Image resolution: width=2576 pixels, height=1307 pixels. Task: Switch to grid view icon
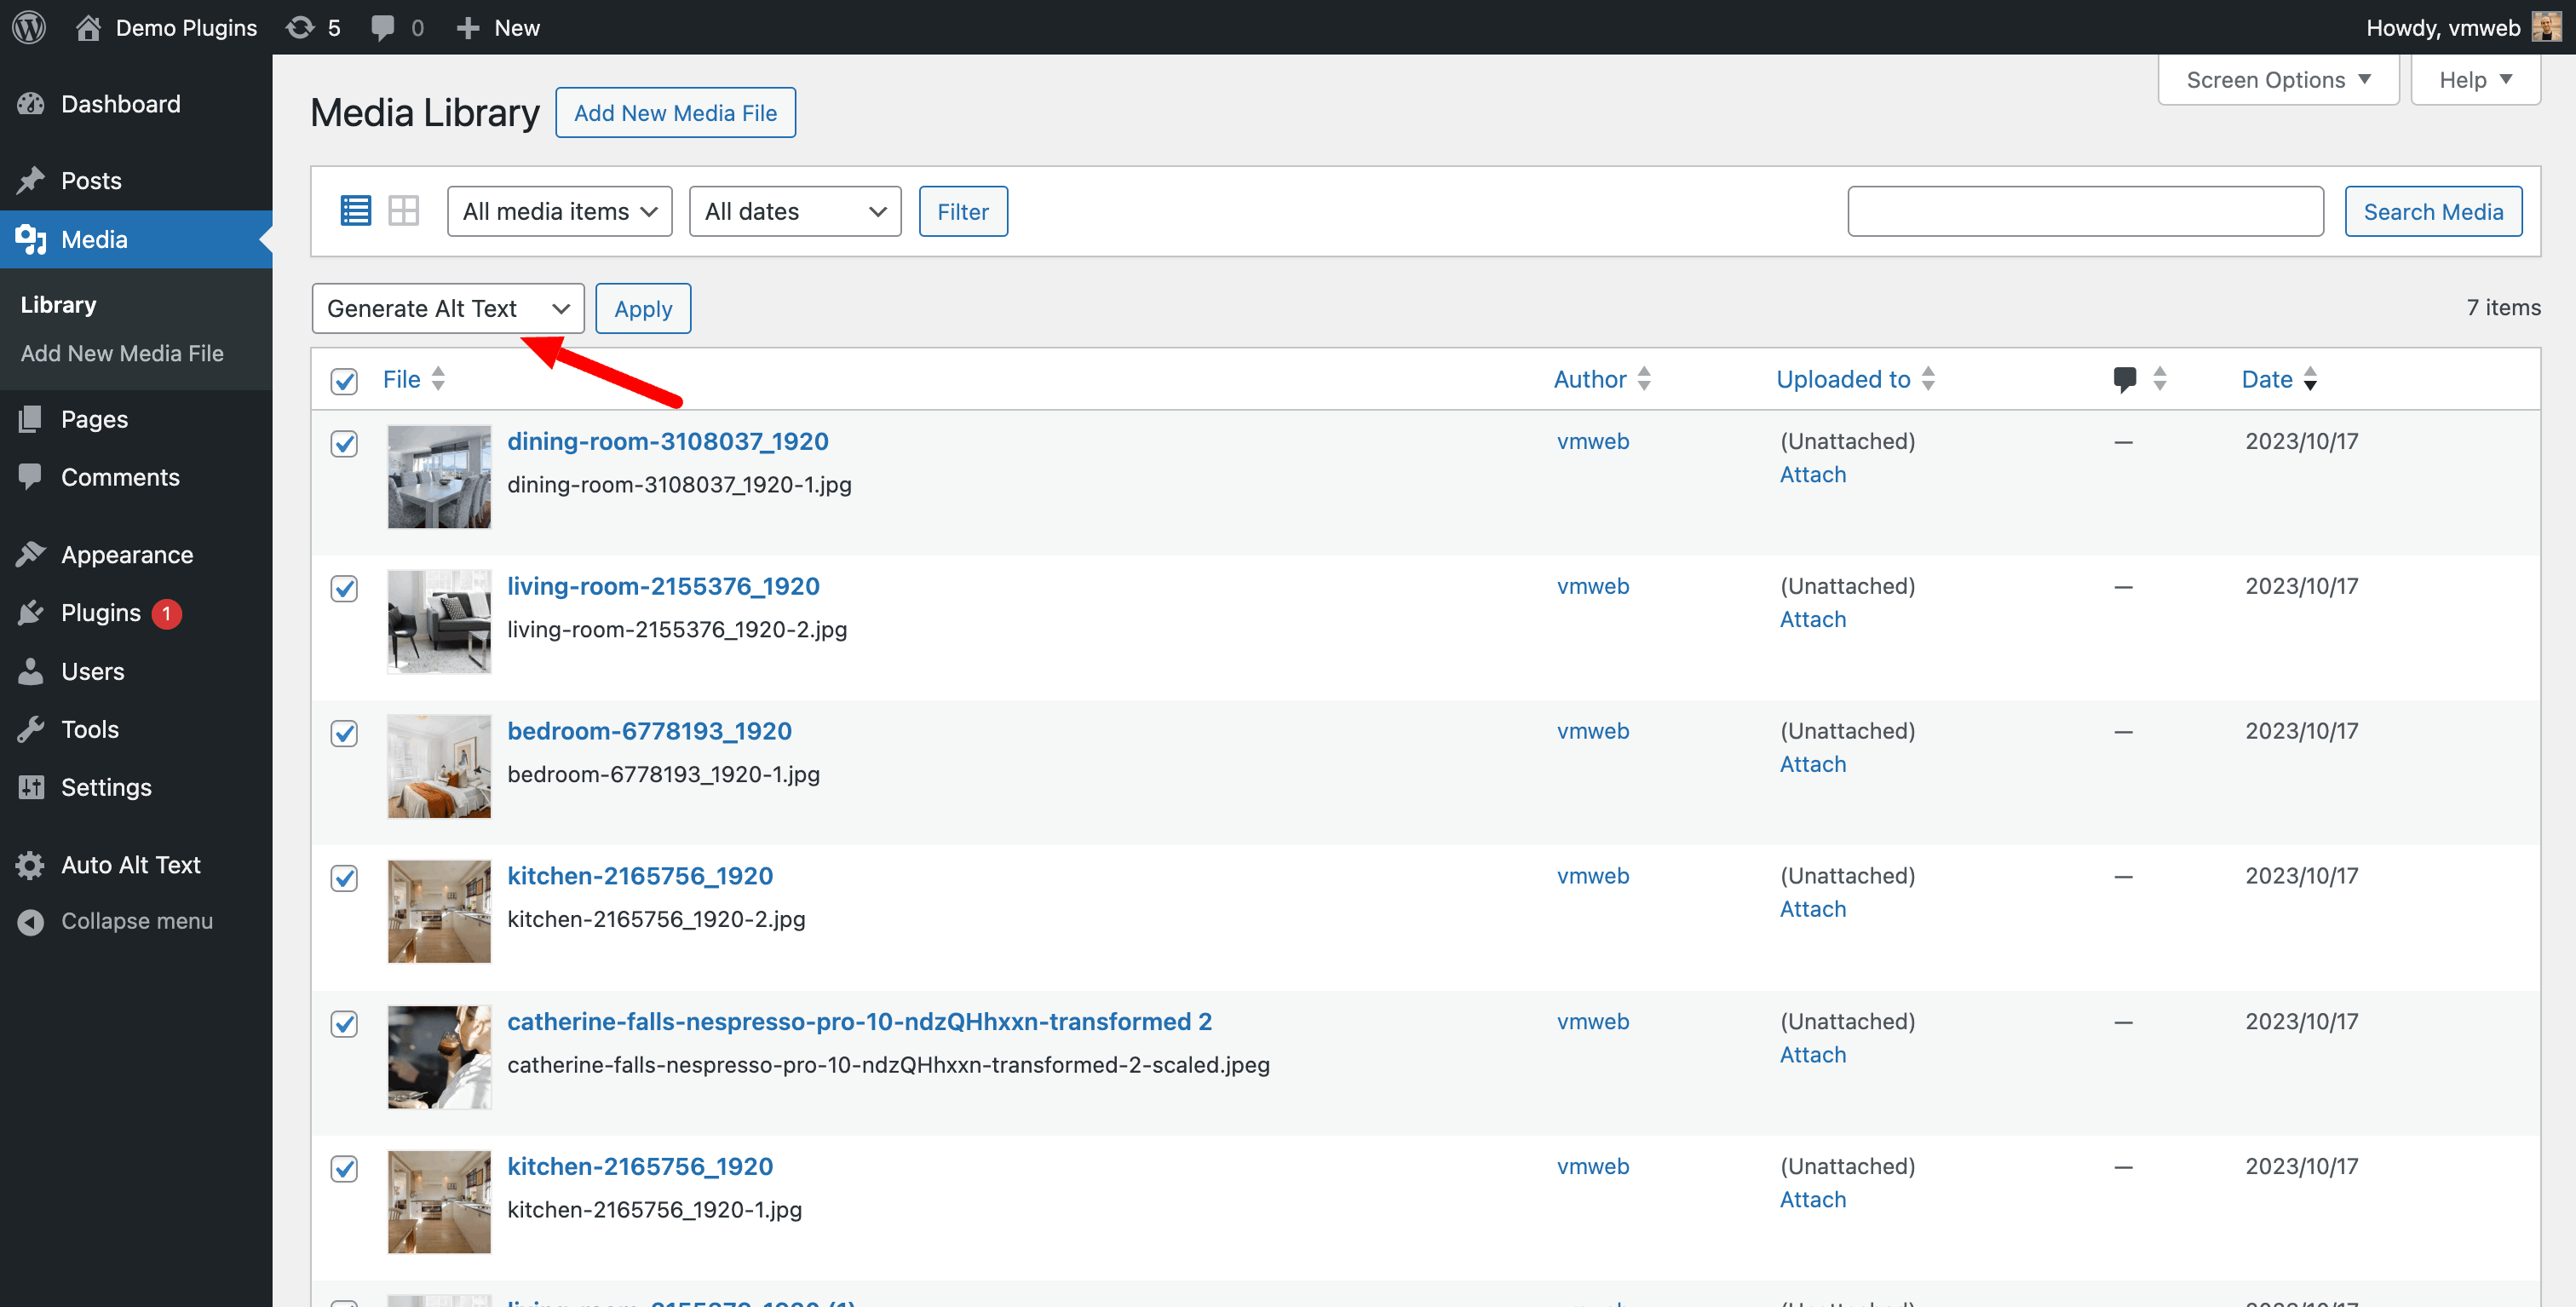click(404, 211)
